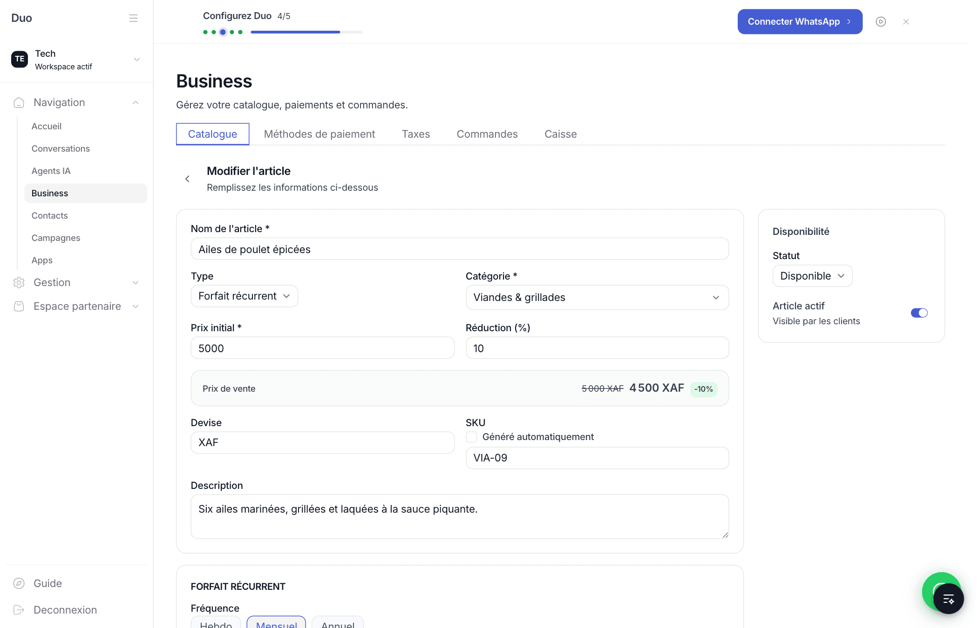Click the Connecter WhatsApp button

[800, 21]
